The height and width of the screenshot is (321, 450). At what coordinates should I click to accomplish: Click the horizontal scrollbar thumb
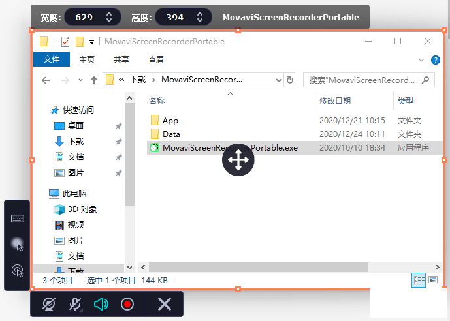point(258,267)
